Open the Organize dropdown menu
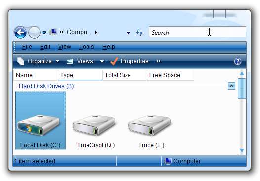260x181 pixels. coord(38,61)
